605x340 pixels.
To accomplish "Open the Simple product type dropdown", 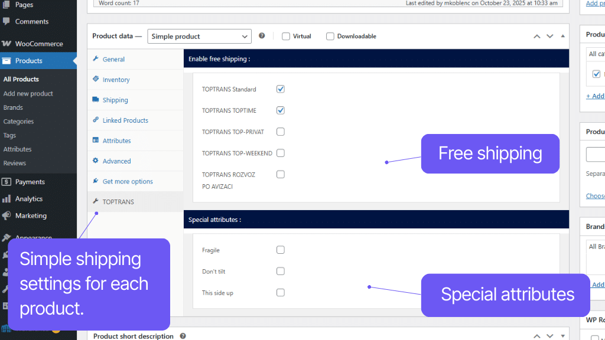I will tap(199, 36).
